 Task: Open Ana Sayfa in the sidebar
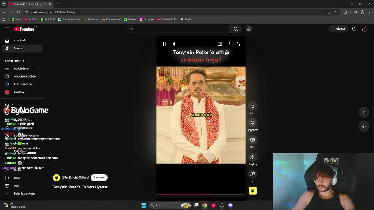(x=22, y=41)
